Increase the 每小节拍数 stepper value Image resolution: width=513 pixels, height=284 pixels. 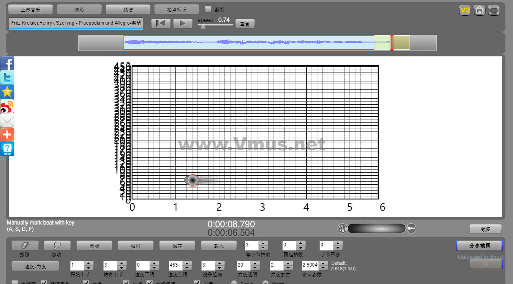[263, 243]
